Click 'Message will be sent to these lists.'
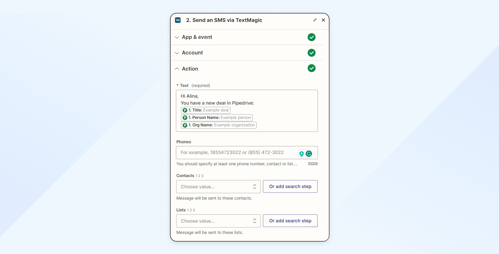 click(x=210, y=232)
